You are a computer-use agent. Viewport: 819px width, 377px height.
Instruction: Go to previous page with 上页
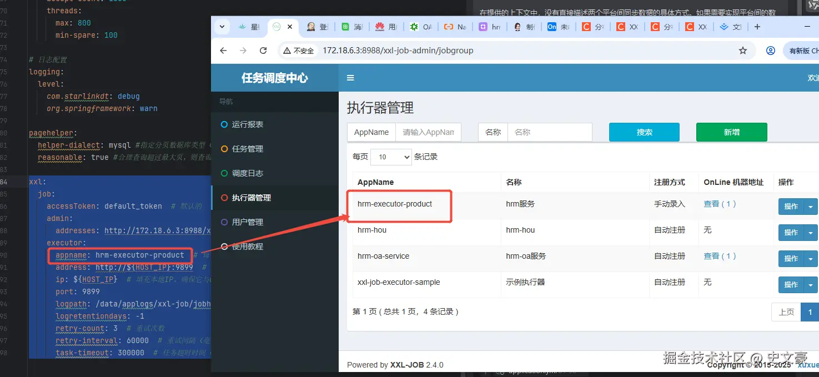click(x=786, y=312)
